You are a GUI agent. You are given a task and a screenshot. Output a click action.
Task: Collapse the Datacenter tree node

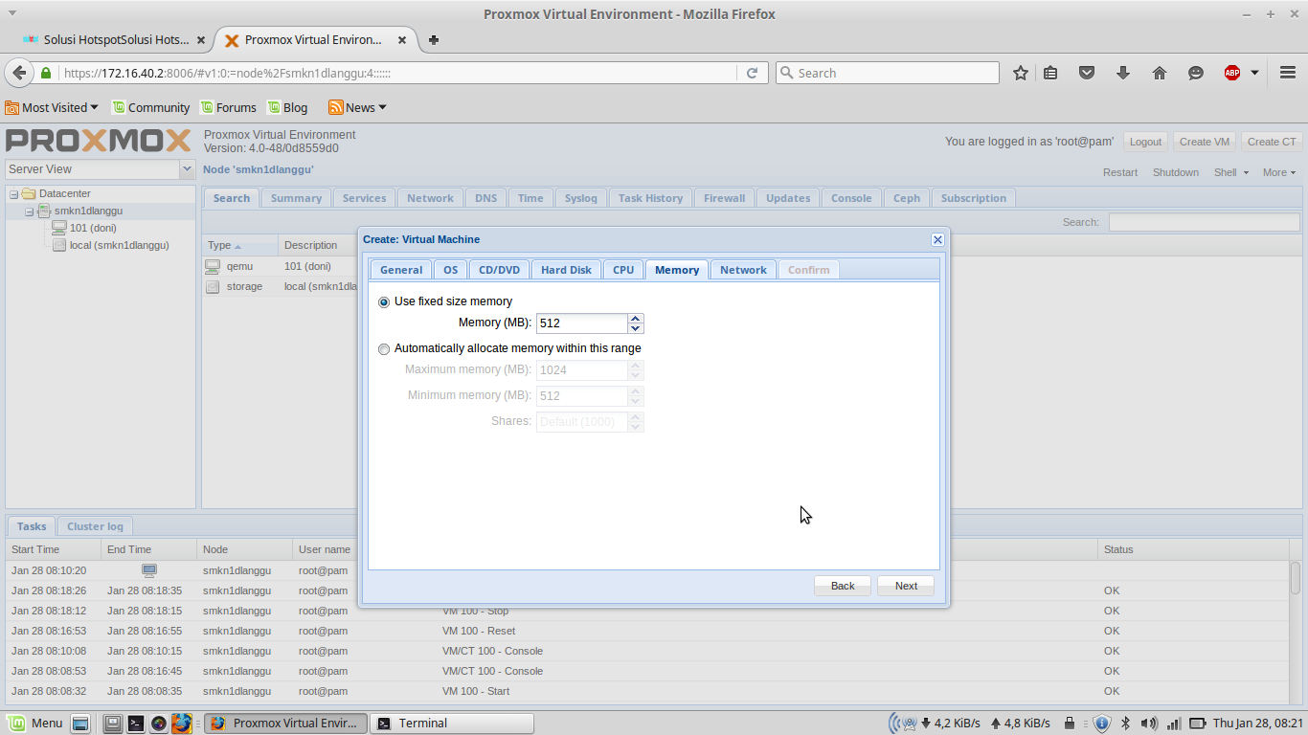pyautogui.click(x=14, y=194)
